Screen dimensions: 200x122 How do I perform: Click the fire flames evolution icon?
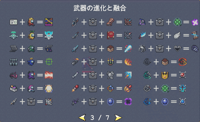[x=128, y=62]
